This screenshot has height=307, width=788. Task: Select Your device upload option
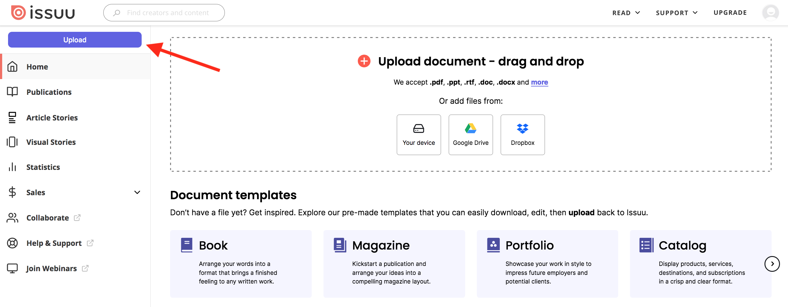(419, 135)
